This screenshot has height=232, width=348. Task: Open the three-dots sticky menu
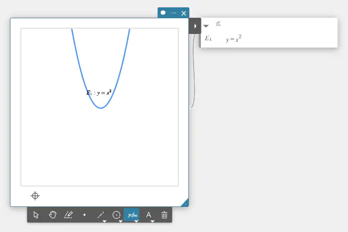pos(173,13)
